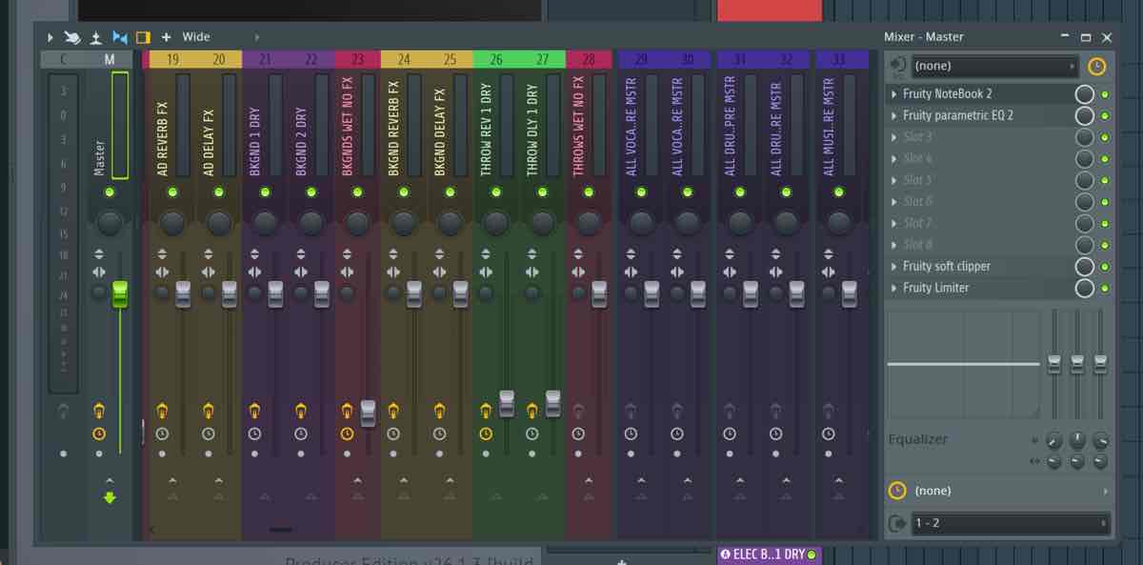Click Fruity parametric EQ 2 mix knob
The image size is (1143, 565).
tap(1084, 115)
